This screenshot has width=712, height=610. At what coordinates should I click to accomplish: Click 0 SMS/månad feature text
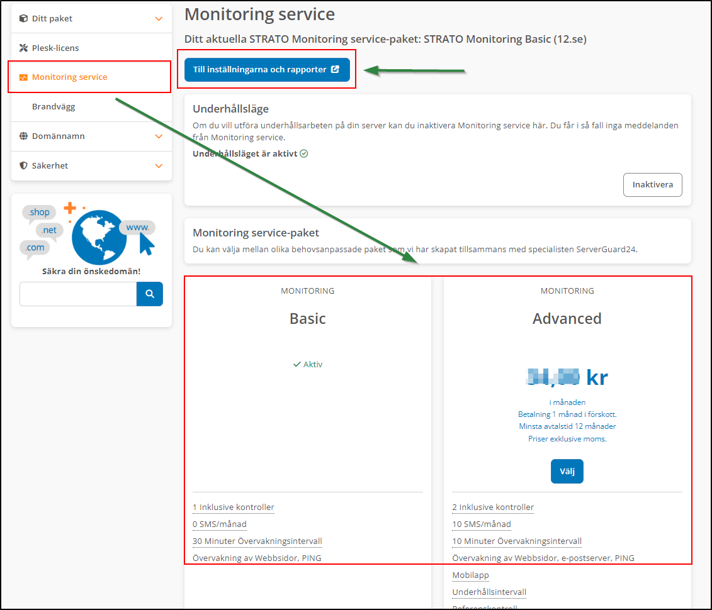coord(219,524)
